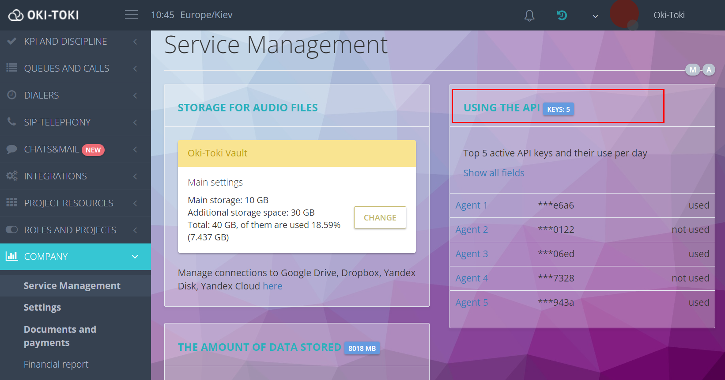Open the top bar dropdown chevron

595,16
